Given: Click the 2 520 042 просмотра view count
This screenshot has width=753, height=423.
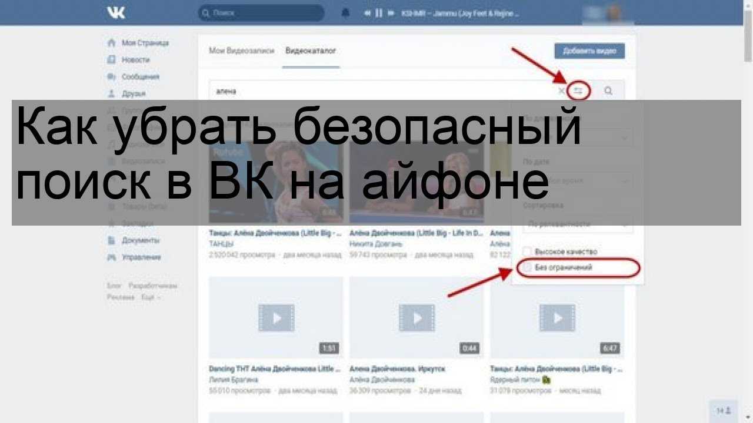Looking at the screenshot, I should point(242,255).
